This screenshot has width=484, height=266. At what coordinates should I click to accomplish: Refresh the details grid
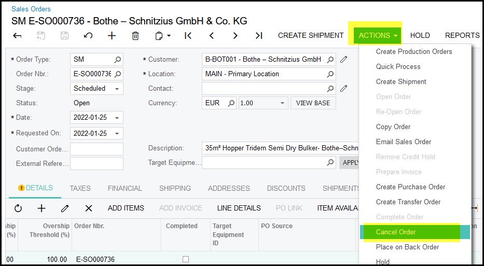click(18, 208)
